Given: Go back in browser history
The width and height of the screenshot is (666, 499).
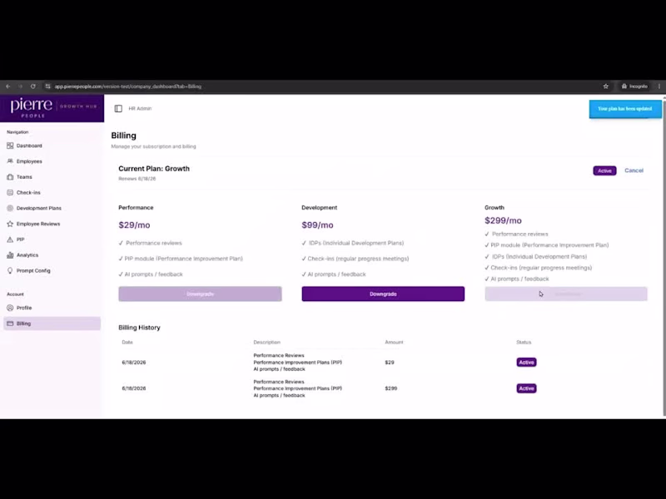Looking at the screenshot, I should click(8, 86).
